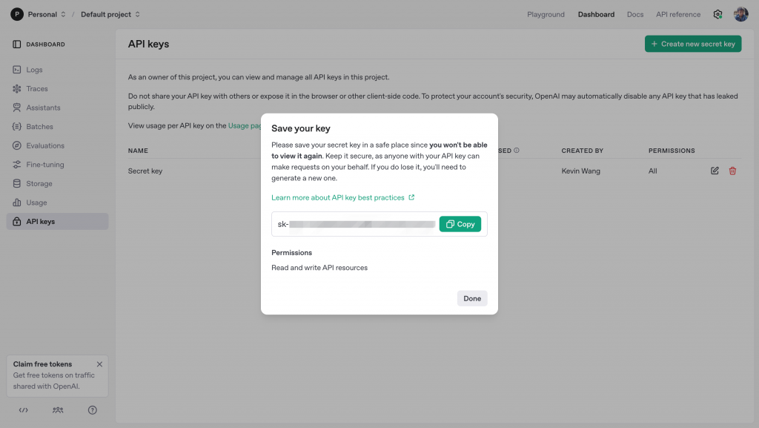Dismiss the Claim free tokens card
This screenshot has height=428, width=759.
[100, 364]
